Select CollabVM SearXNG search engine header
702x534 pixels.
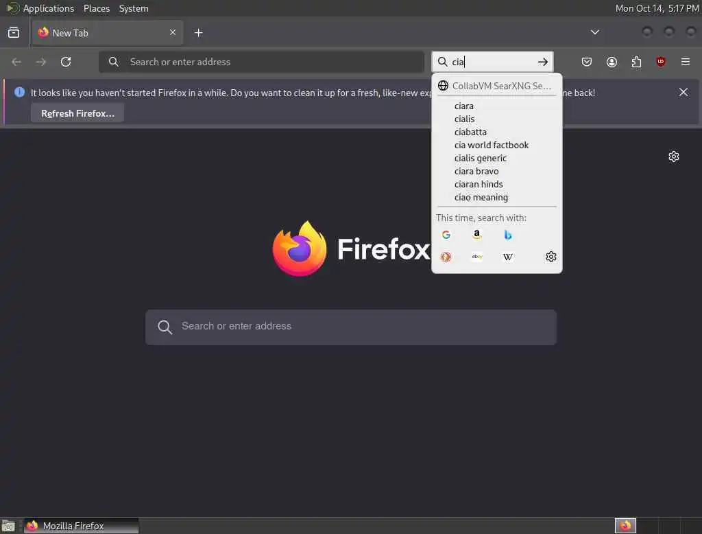497,86
